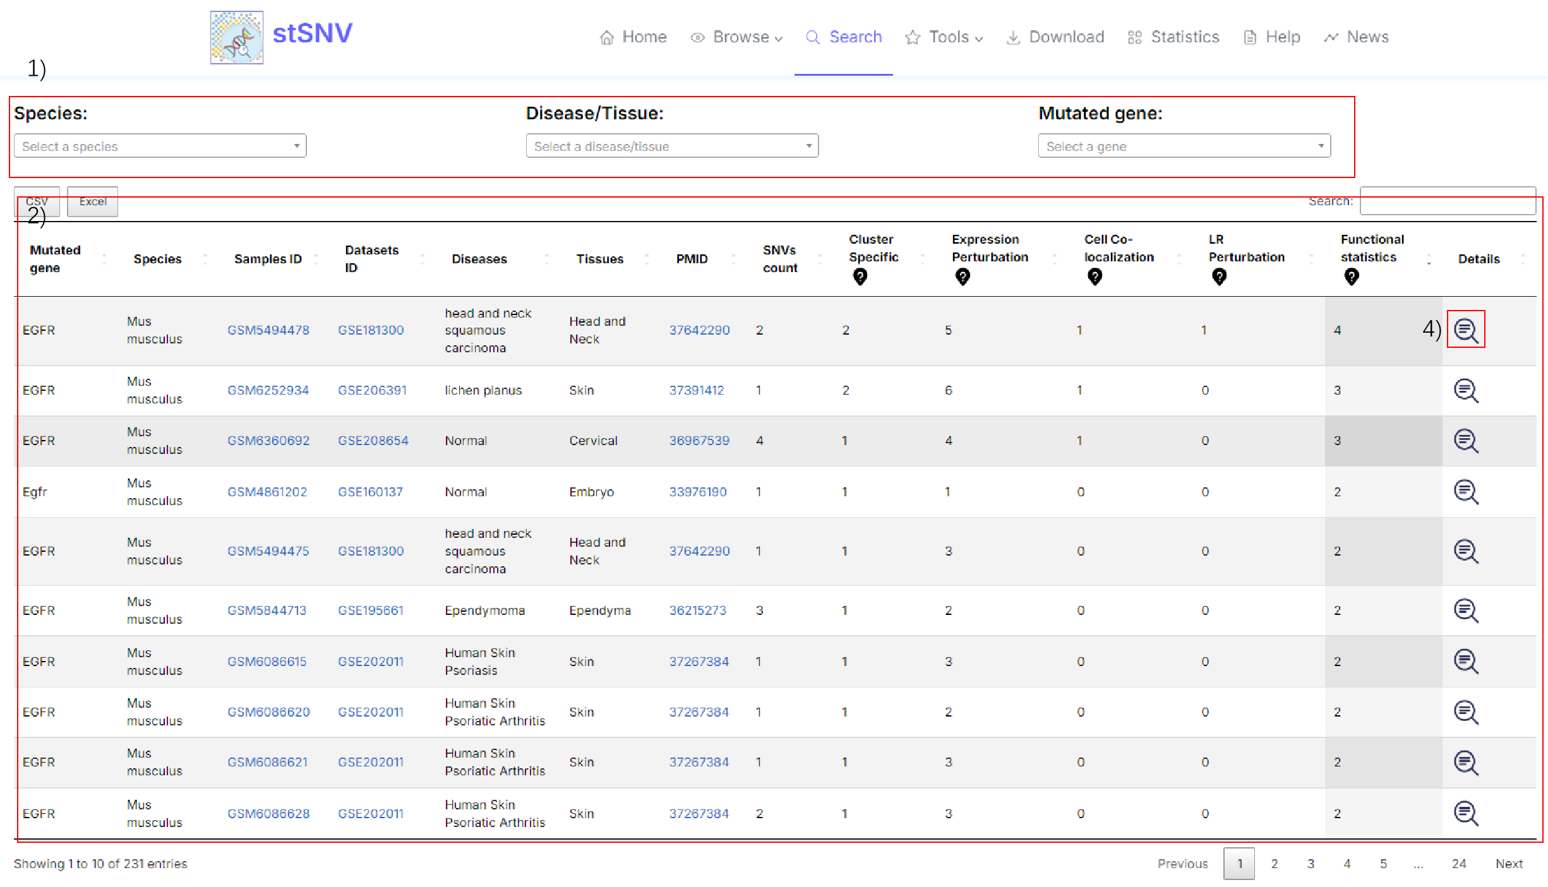The image size is (1548, 887).
Task: Open details for the lichen planus row
Action: (1465, 390)
